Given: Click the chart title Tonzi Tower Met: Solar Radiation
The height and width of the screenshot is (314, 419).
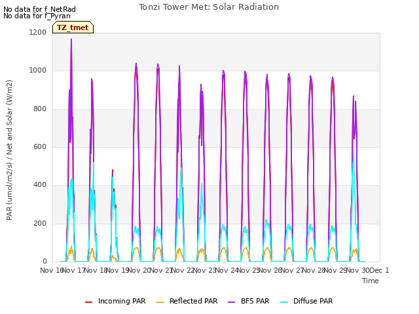Looking at the screenshot, I should tap(209, 7).
